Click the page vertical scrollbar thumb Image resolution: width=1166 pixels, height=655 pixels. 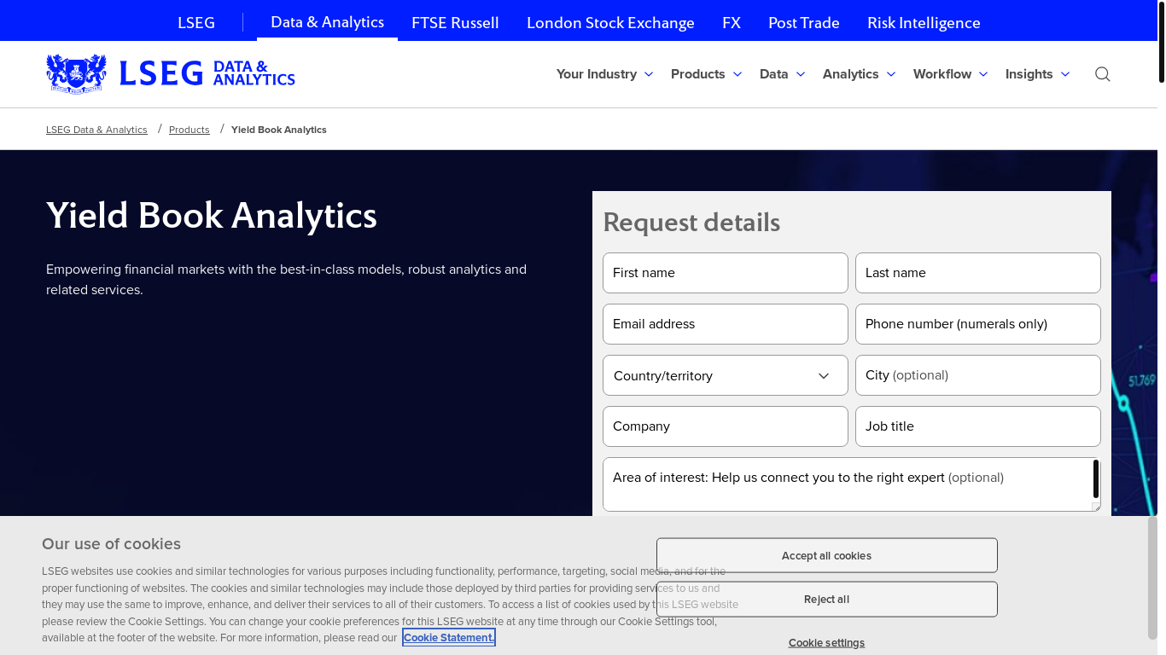[x=1162, y=44]
